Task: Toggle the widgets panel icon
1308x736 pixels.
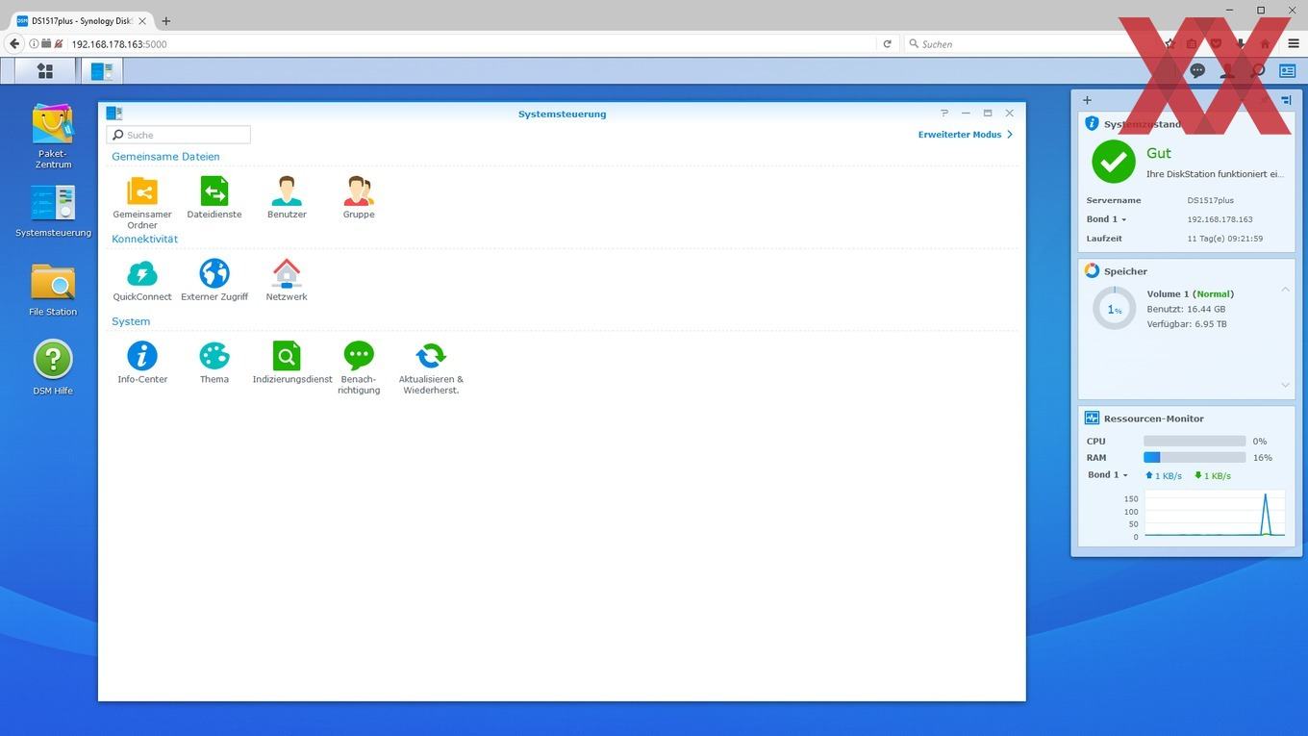Action: [1287, 70]
